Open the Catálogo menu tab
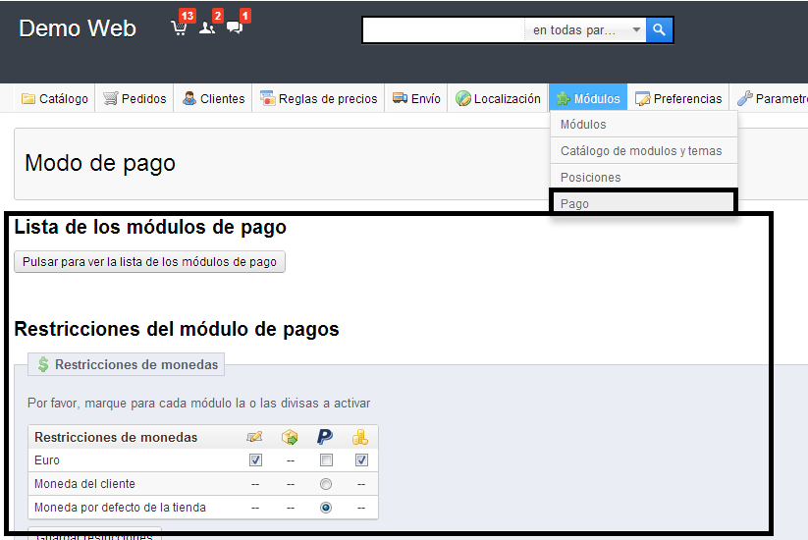This screenshot has height=540, width=808. click(x=55, y=98)
